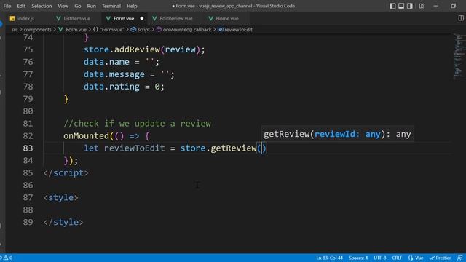Change encoding via UTF-8 indicator
The width and height of the screenshot is (466, 262).
[380, 258]
